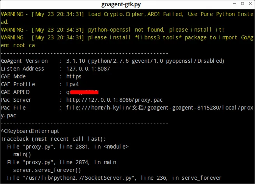This screenshot has width=255, height=184.
Task: Click the python-openssl not found warning
Action: click(x=113, y=30)
